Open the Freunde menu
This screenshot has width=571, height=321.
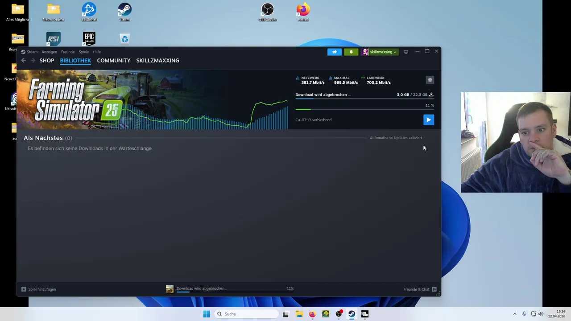click(x=68, y=52)
